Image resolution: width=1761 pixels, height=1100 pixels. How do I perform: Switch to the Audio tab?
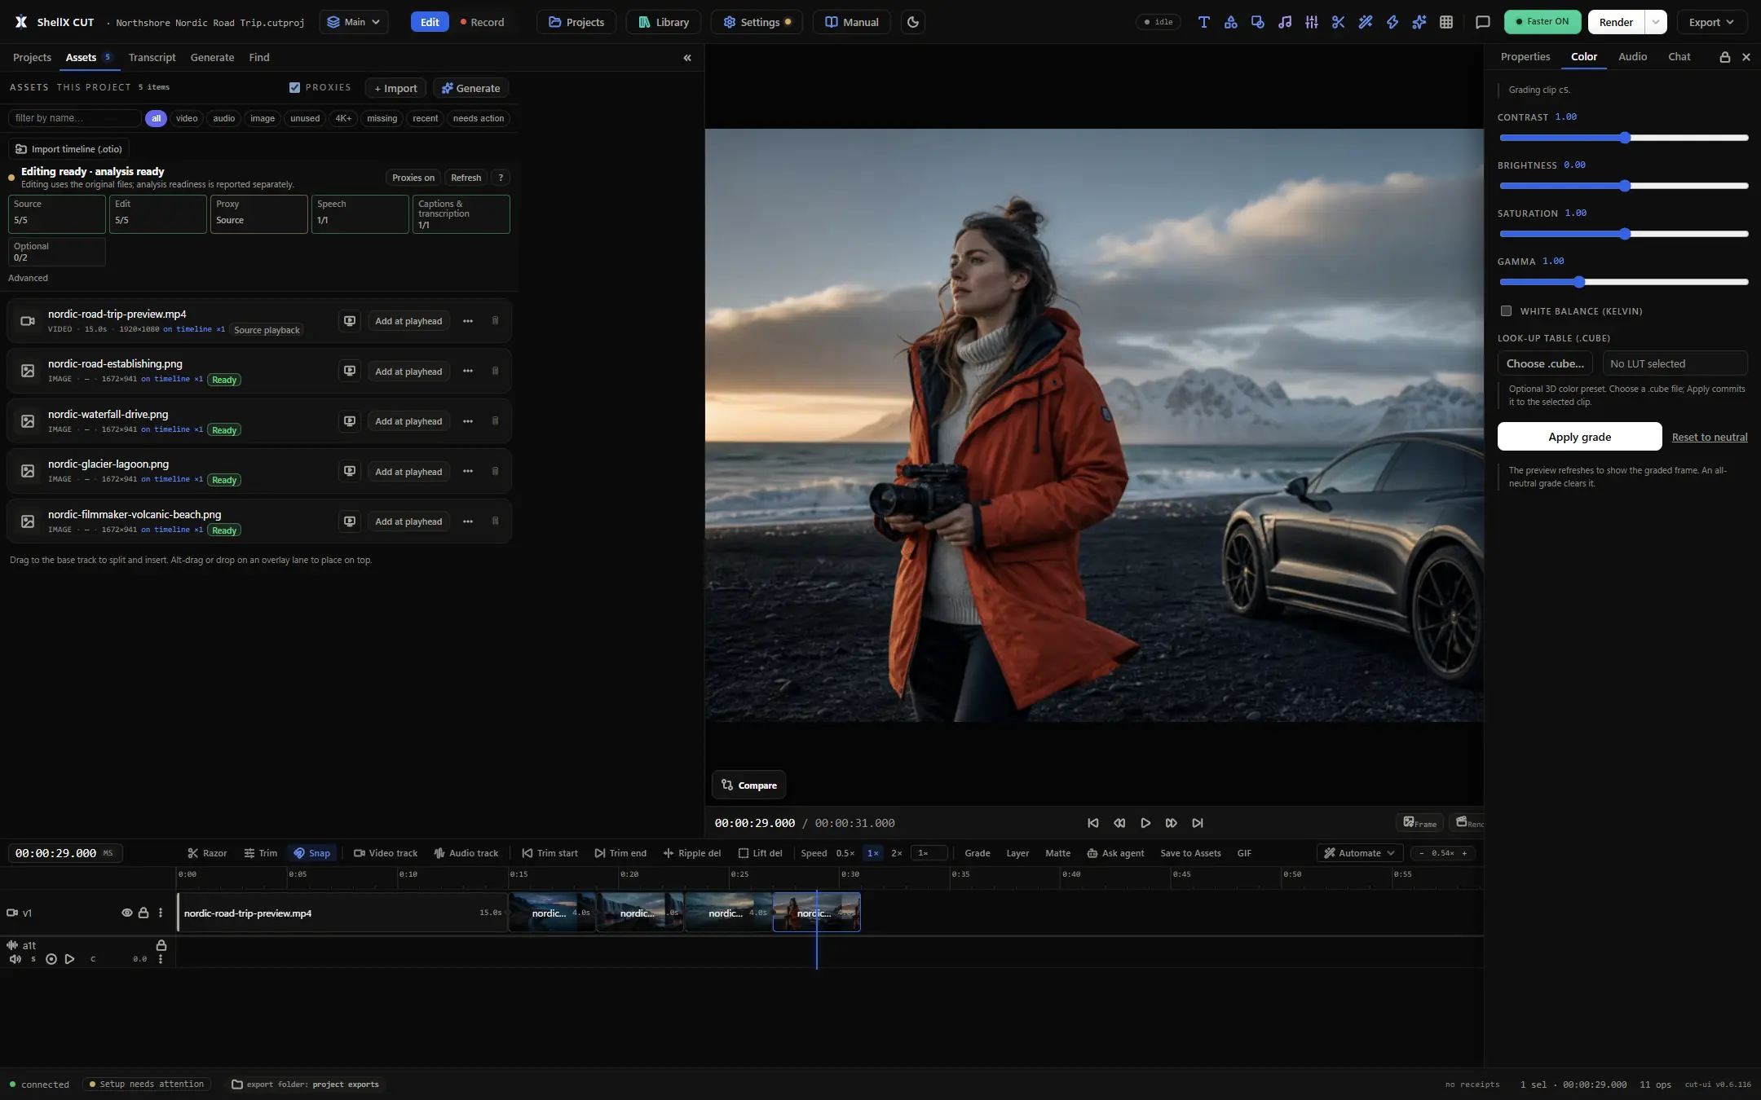click(1632, 56)
